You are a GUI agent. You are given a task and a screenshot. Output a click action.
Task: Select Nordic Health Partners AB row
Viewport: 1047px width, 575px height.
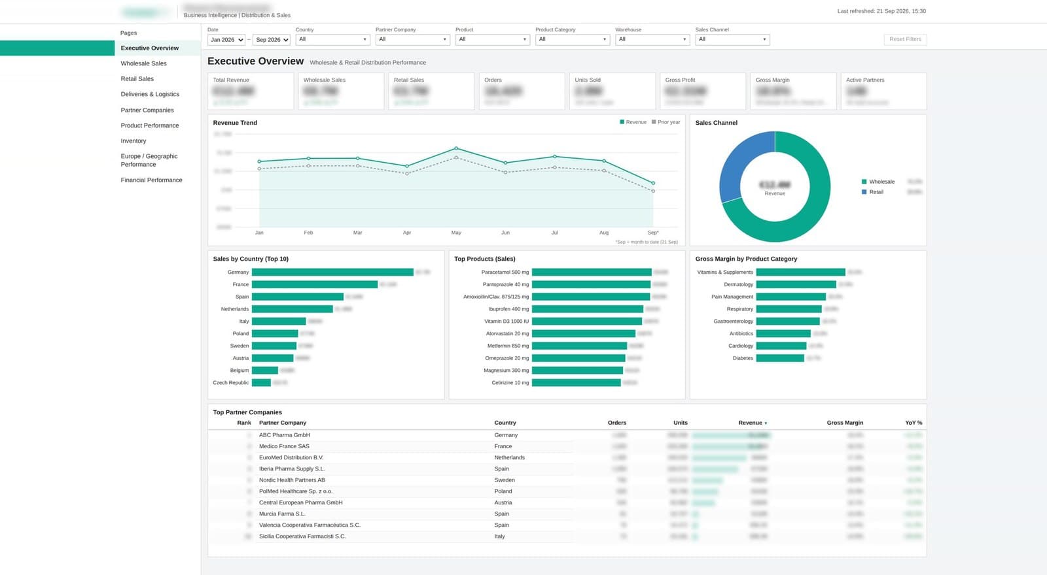coord(567,480)
